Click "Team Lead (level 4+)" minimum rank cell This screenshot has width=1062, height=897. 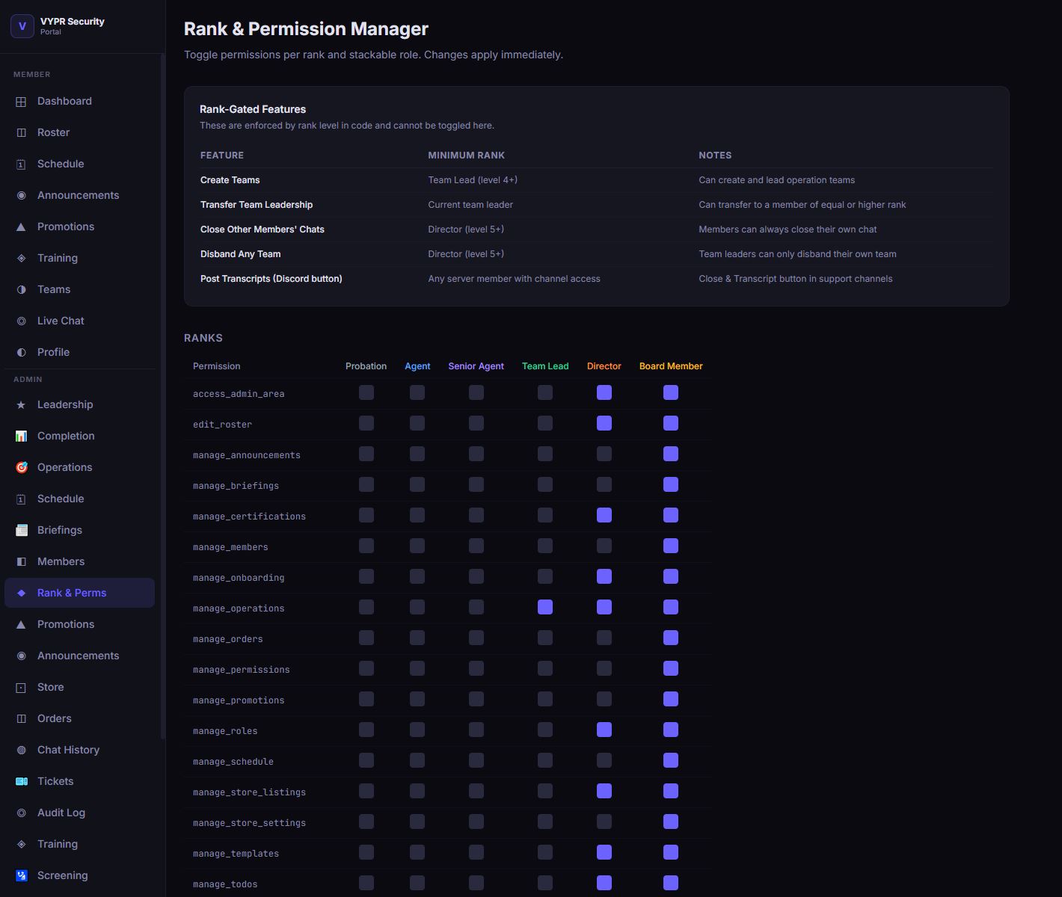(x=473, y=180)
